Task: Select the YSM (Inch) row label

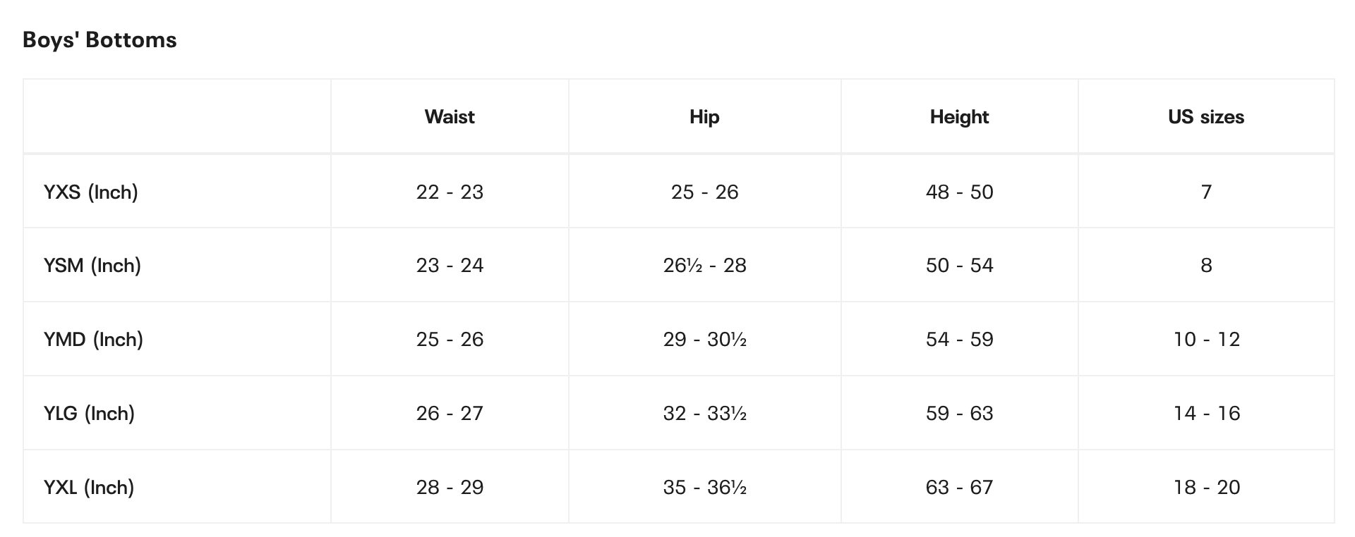Action: 92,266
